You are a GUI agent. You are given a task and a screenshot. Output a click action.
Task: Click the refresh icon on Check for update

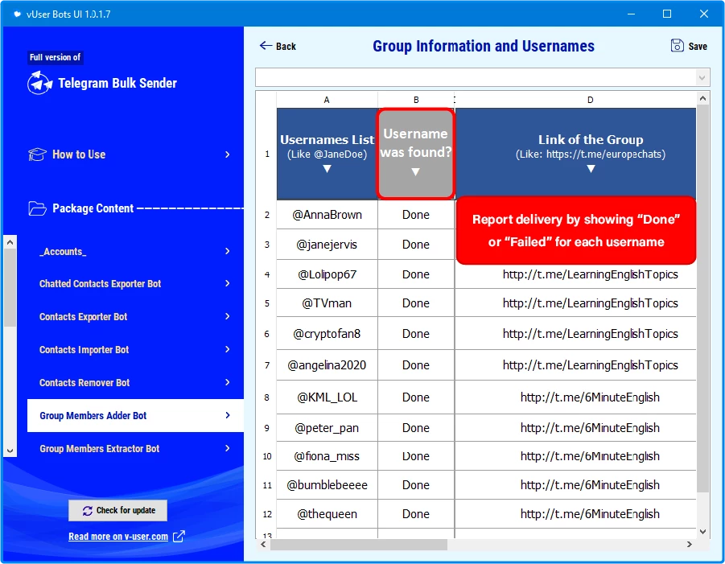click(88, 510)
